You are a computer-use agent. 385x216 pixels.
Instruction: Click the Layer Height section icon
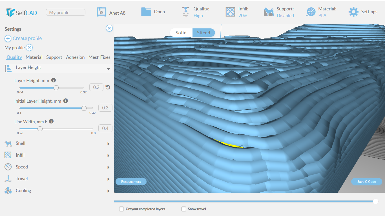click(8, 68)
